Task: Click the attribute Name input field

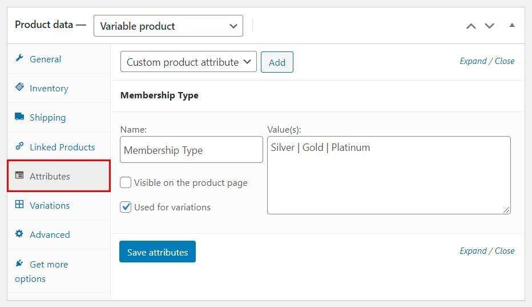Action: click(191, 150)
